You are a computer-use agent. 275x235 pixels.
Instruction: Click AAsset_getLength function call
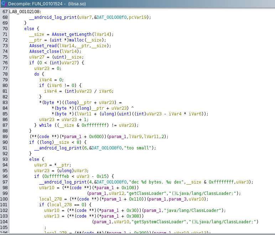click(72, 34)
